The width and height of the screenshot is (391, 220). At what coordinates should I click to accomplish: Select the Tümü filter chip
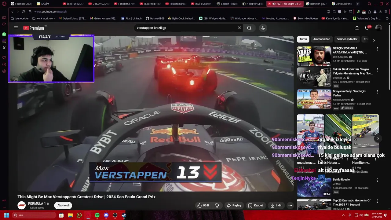(x=303, y=39)
